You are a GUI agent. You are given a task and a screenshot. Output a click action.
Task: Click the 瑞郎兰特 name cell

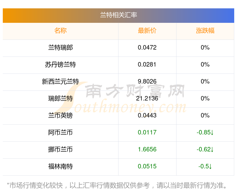(x=61, y=99)
